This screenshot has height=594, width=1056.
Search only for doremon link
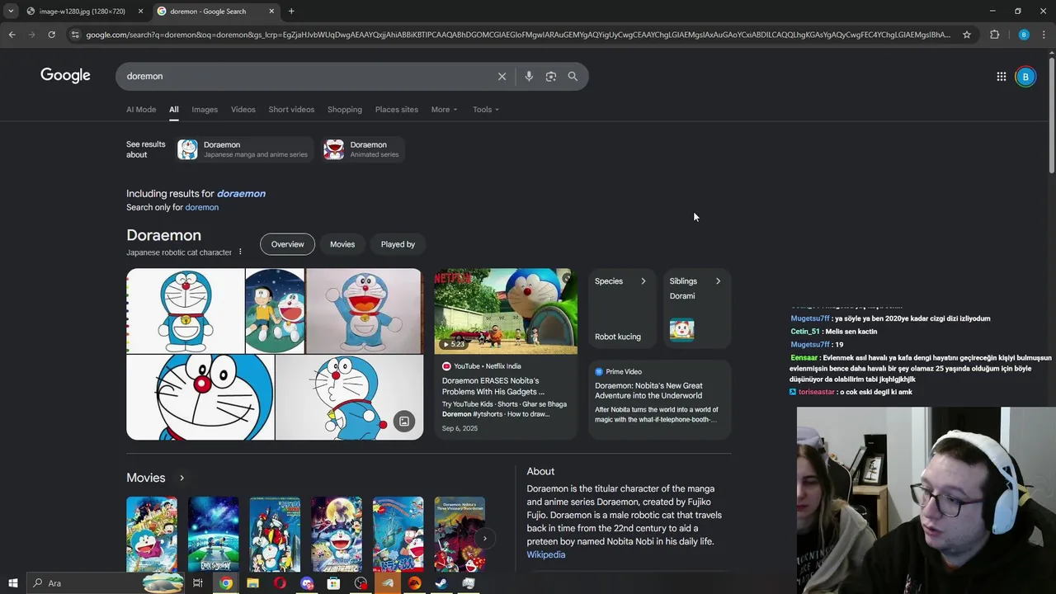(201, 207)
